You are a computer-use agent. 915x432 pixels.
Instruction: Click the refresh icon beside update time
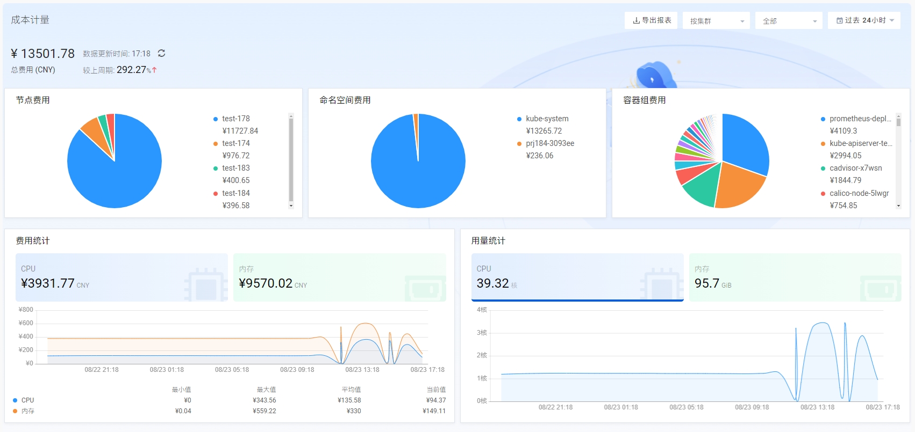pos(161,53)
